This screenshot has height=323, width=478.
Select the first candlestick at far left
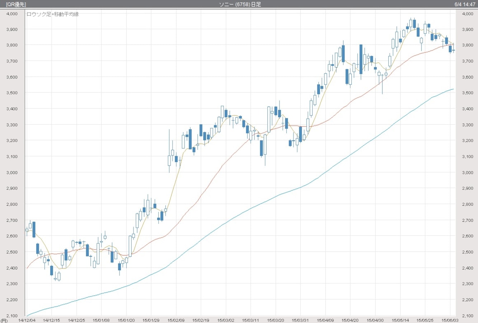point(27,230)
